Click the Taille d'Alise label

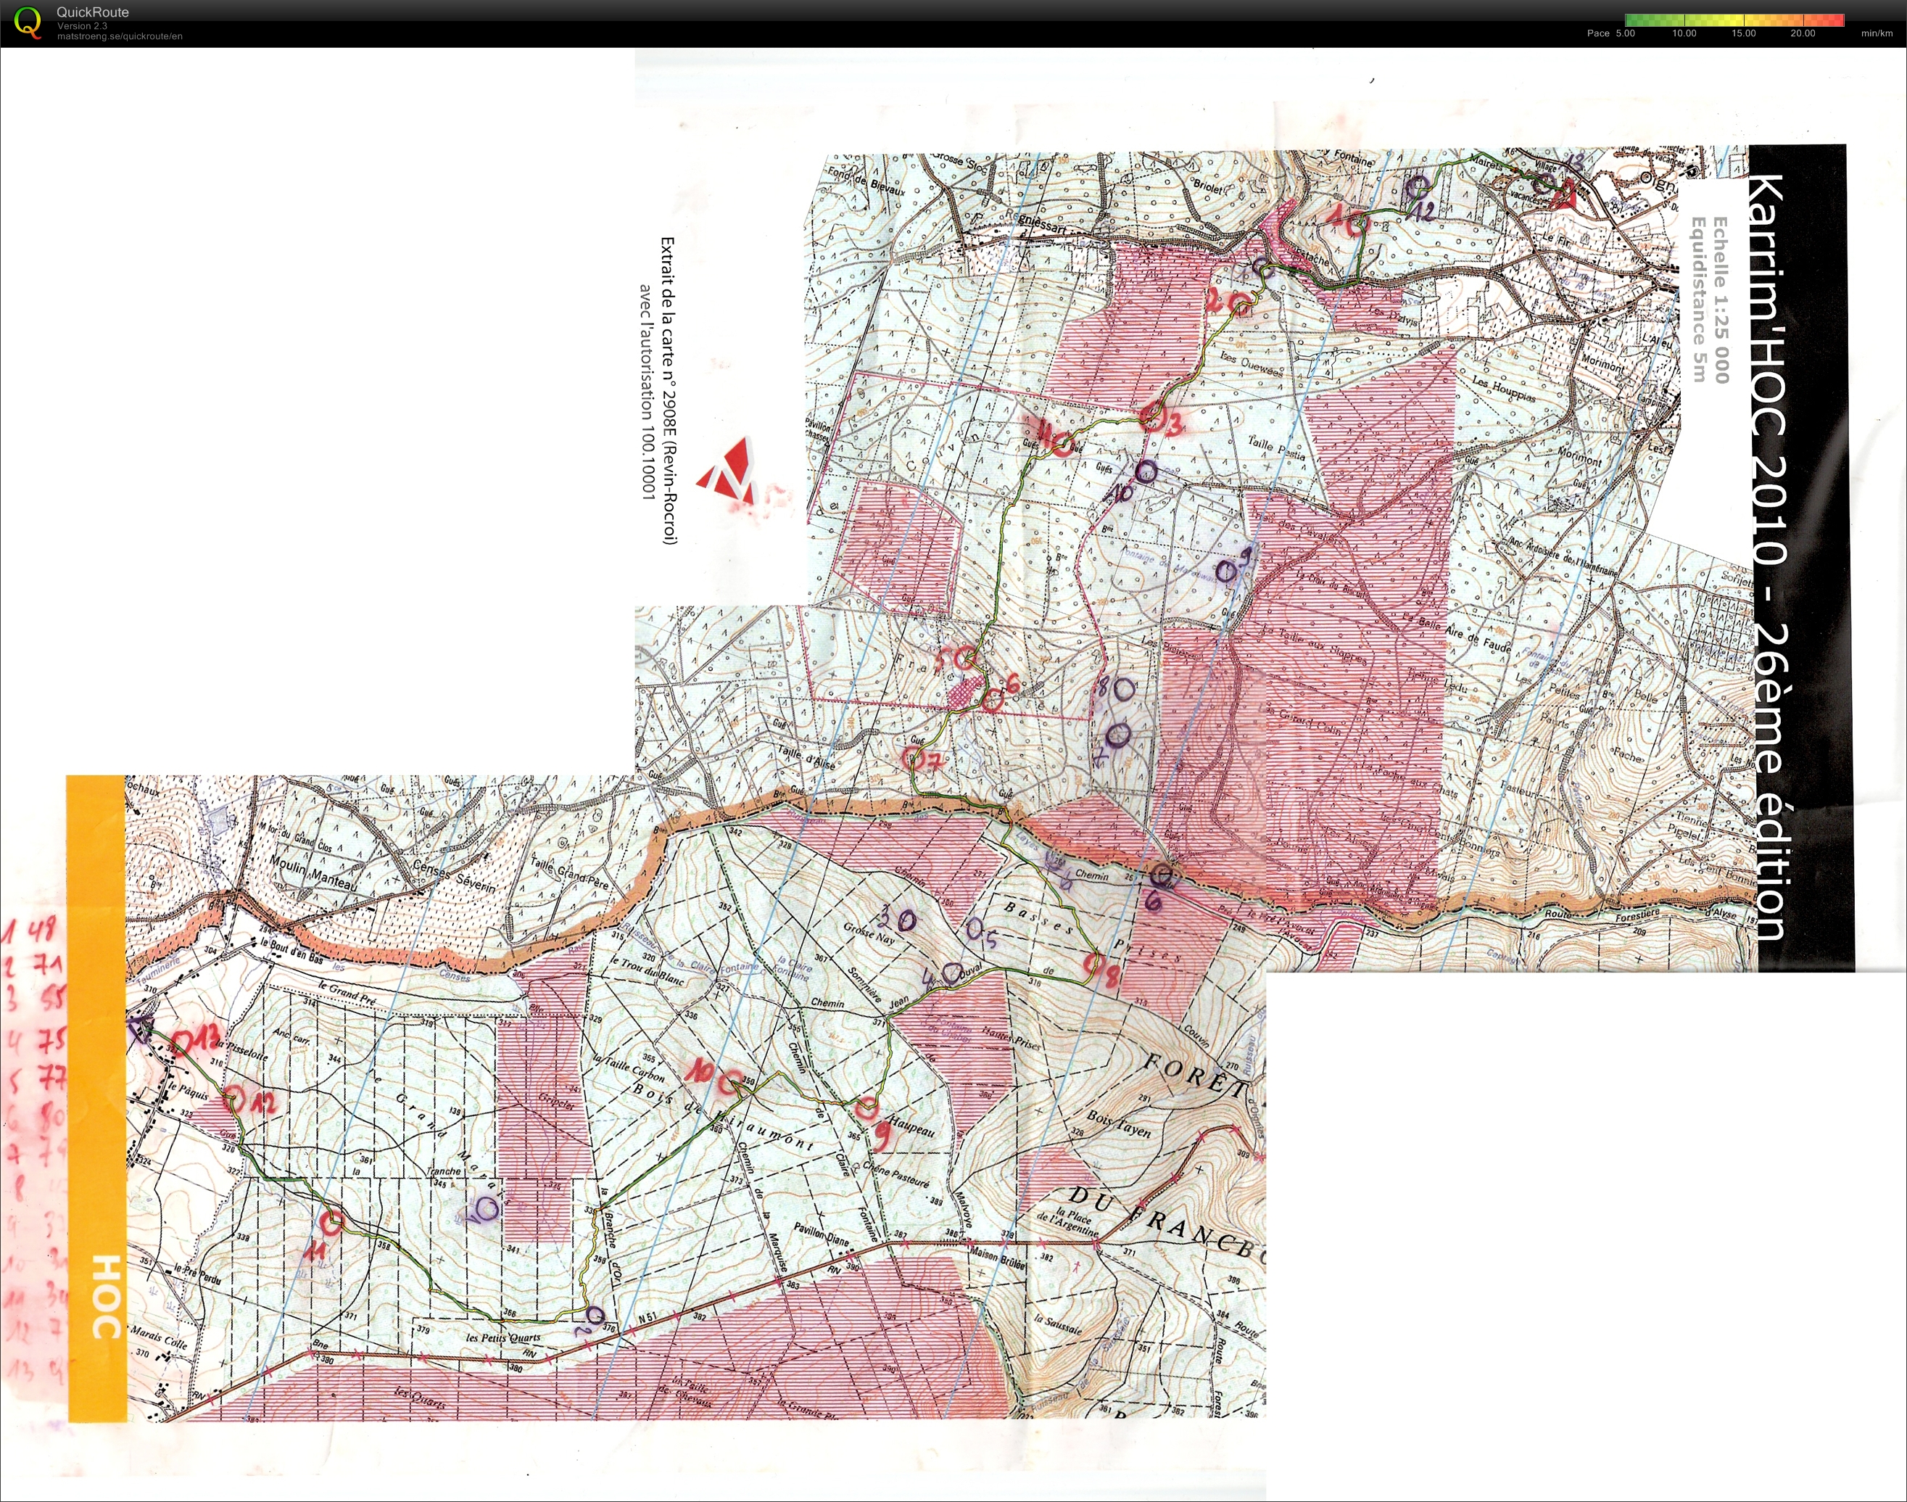click(x=806, y=758)
